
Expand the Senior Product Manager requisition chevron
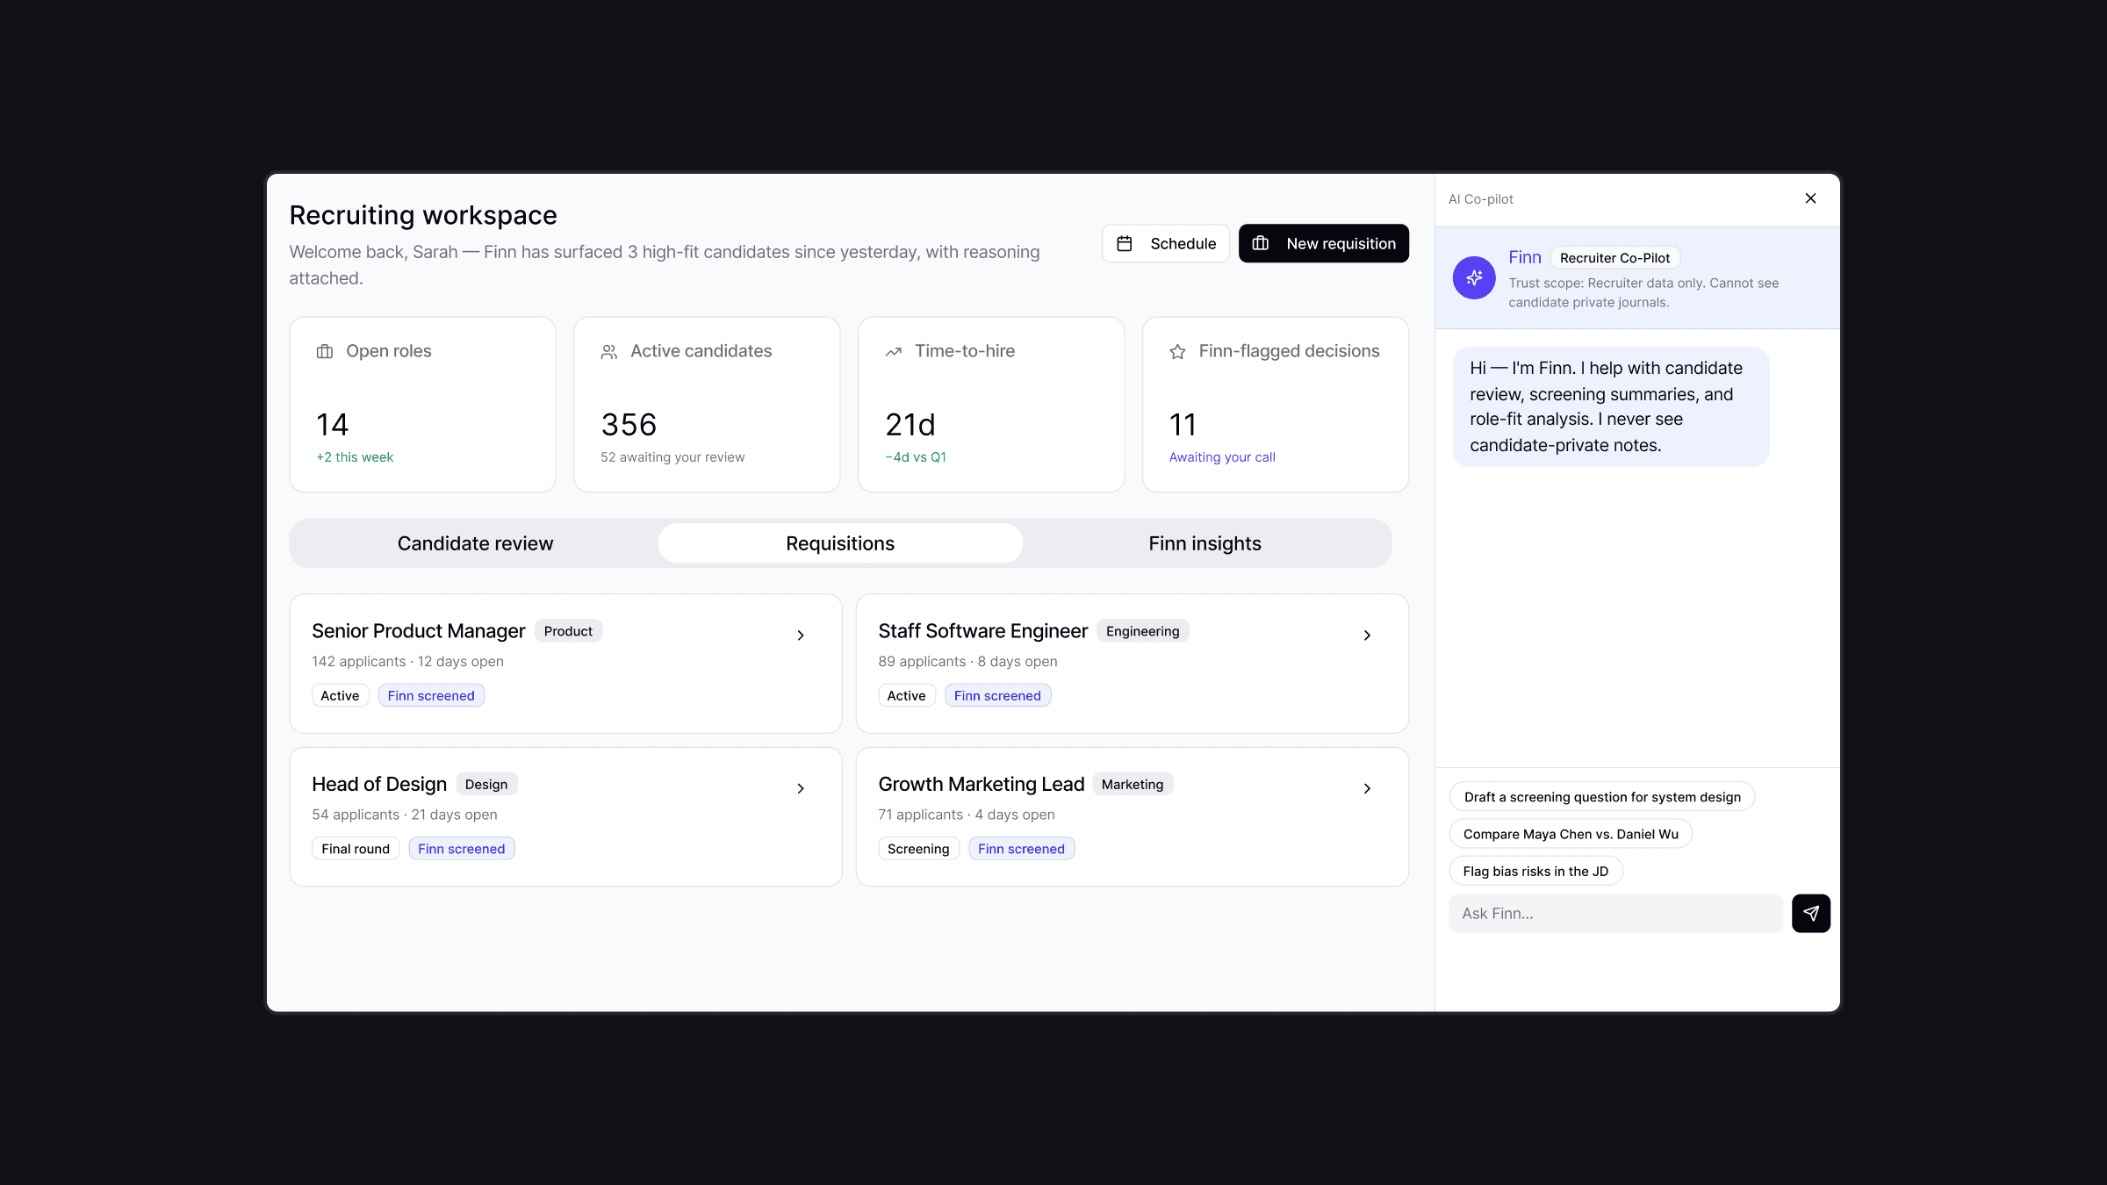(801, 635)
